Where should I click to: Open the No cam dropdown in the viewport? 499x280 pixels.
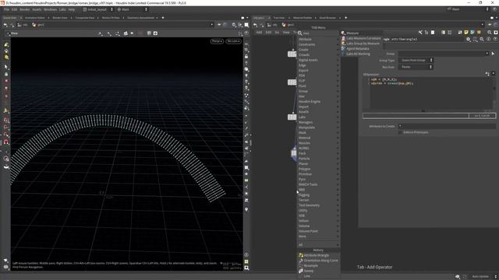pyautogui.click(x=233, y=41)
